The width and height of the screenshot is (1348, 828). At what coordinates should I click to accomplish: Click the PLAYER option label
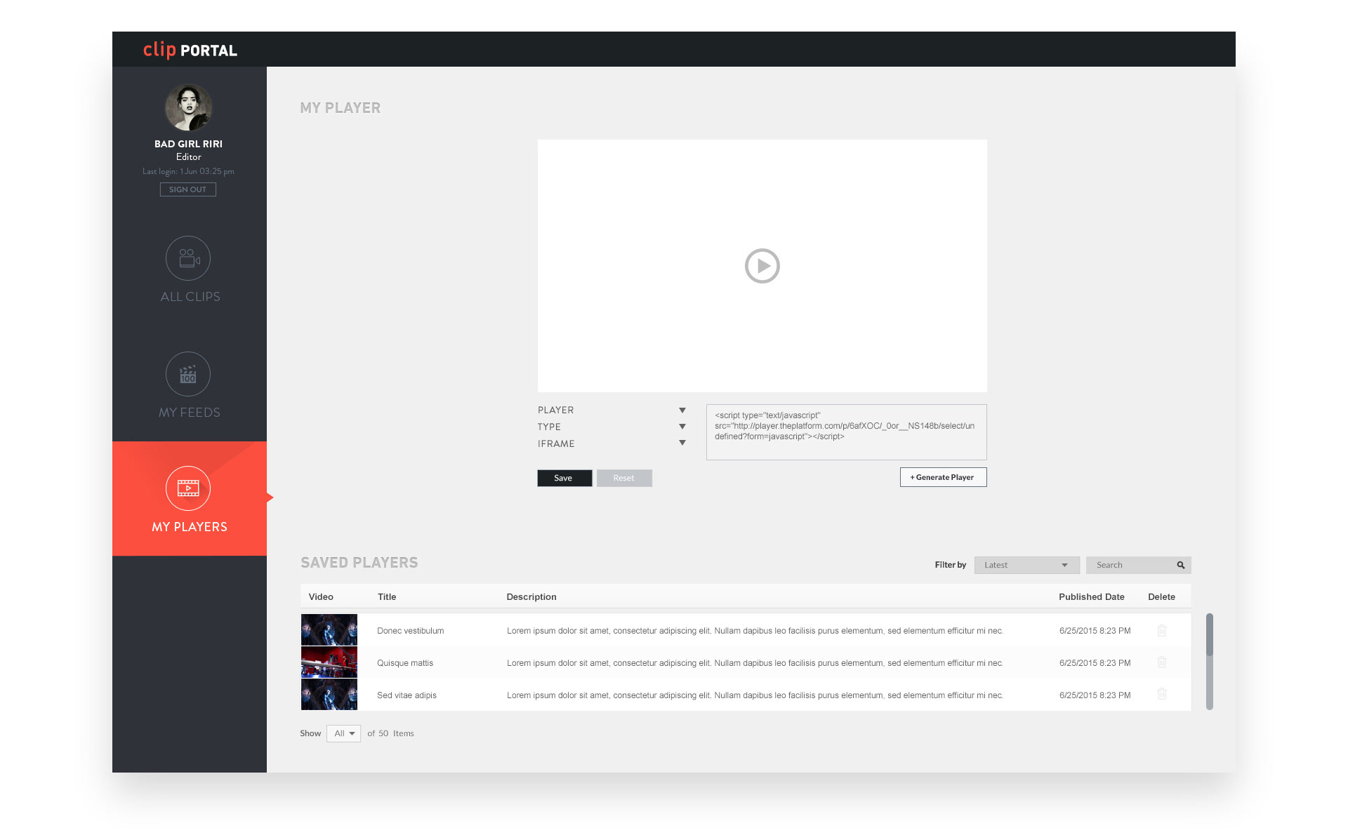tap(556, 410)
